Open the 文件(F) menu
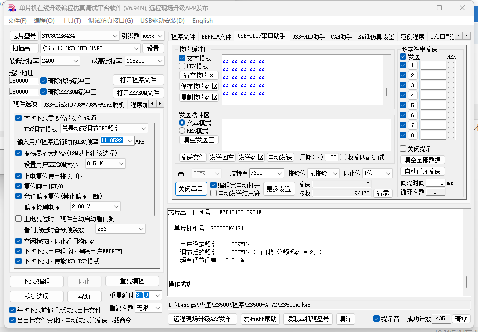 click(x=17, y=21)
